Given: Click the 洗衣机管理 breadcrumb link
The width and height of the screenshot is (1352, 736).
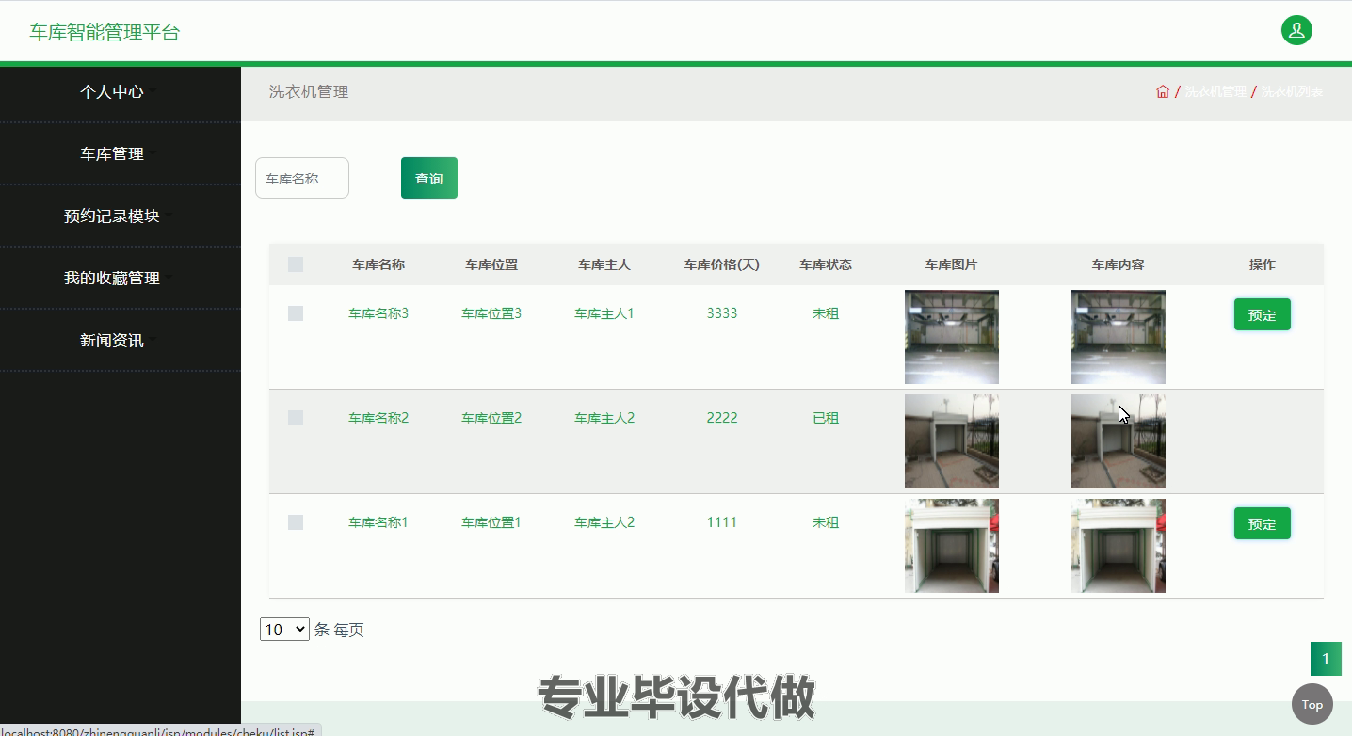Looking at the screenshot, I should (1215, 91).
